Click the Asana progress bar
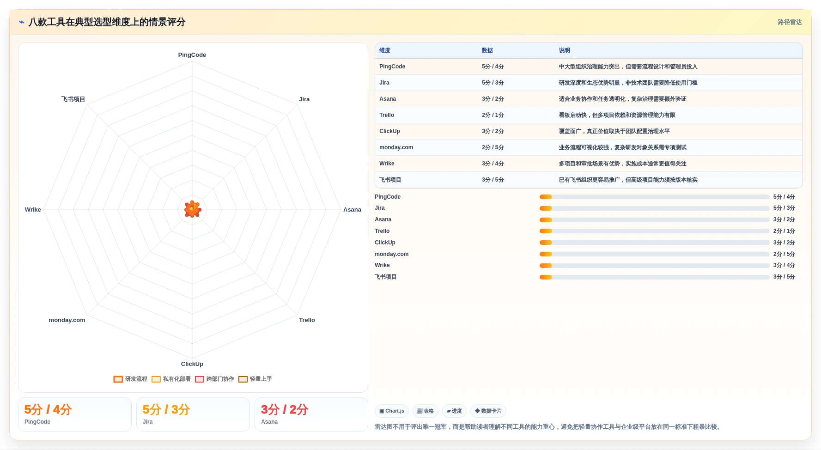The width and height of the screenshot is (821, 450). click(x=655, y=220)
